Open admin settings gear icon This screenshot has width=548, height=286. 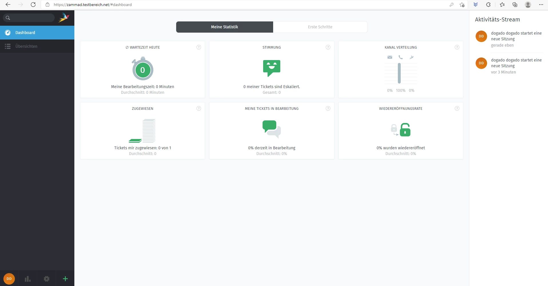click(x=47, y=279)
